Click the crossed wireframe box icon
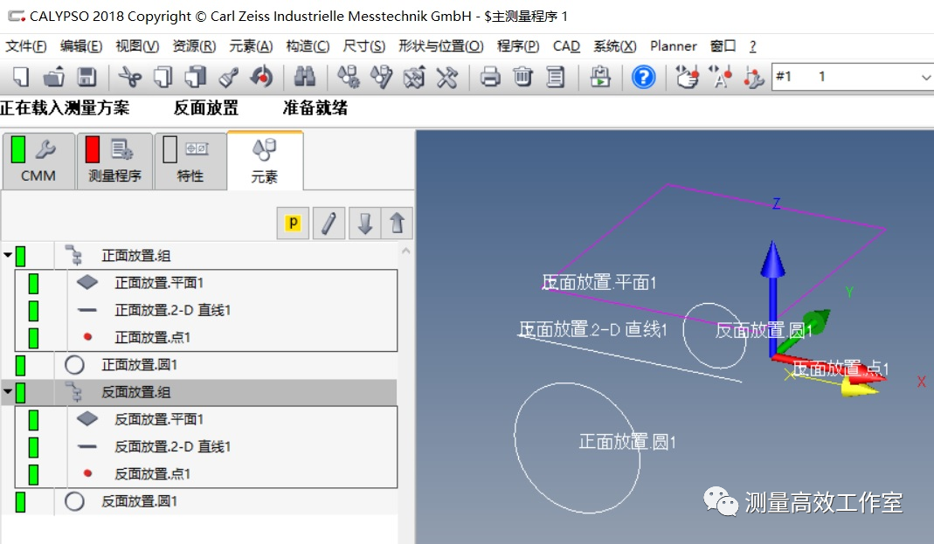The image size is (934, 544). tap(414, 77)
